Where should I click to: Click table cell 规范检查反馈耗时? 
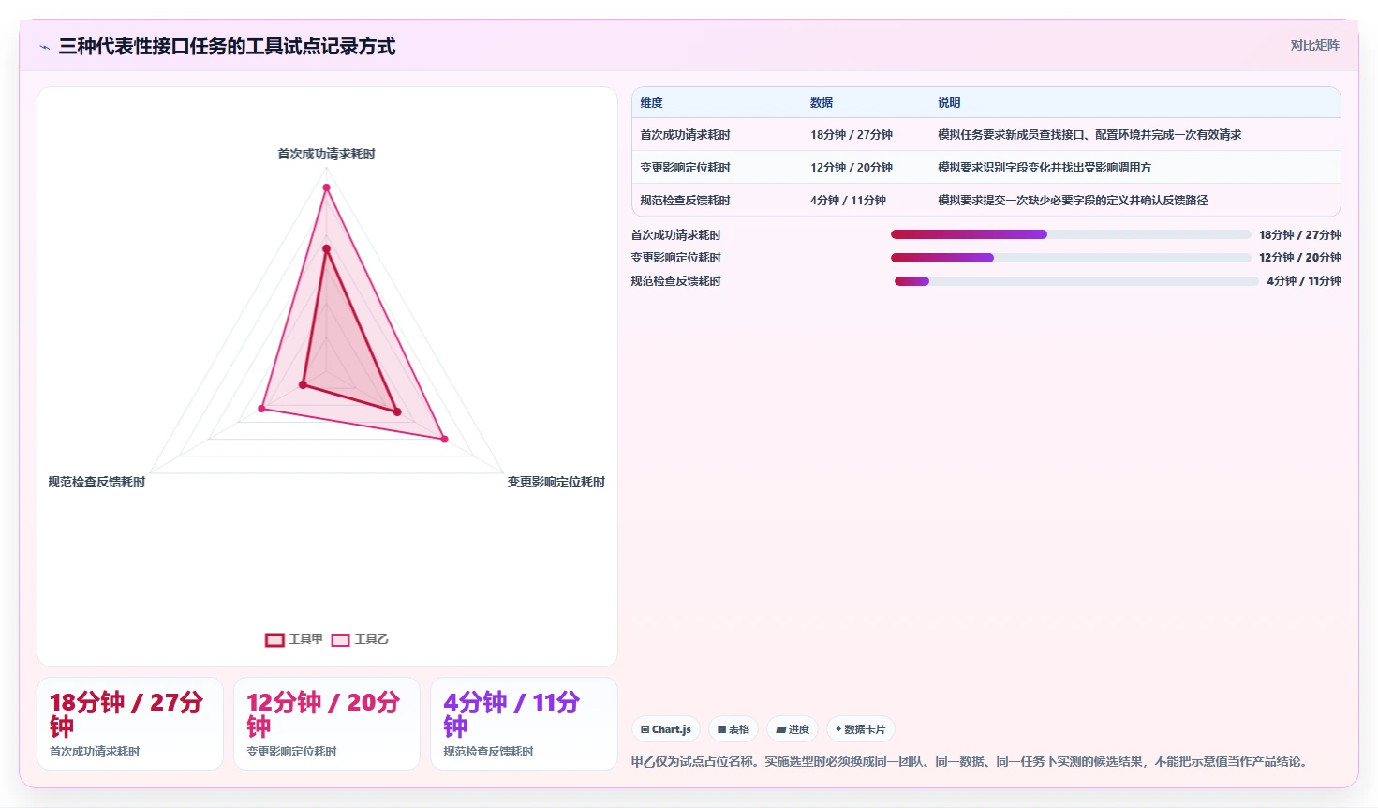686,201
